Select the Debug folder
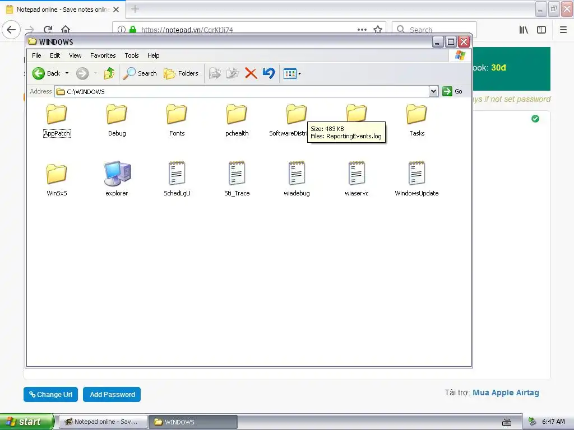The width and height of the screenshot is (574, 430). 117,121
